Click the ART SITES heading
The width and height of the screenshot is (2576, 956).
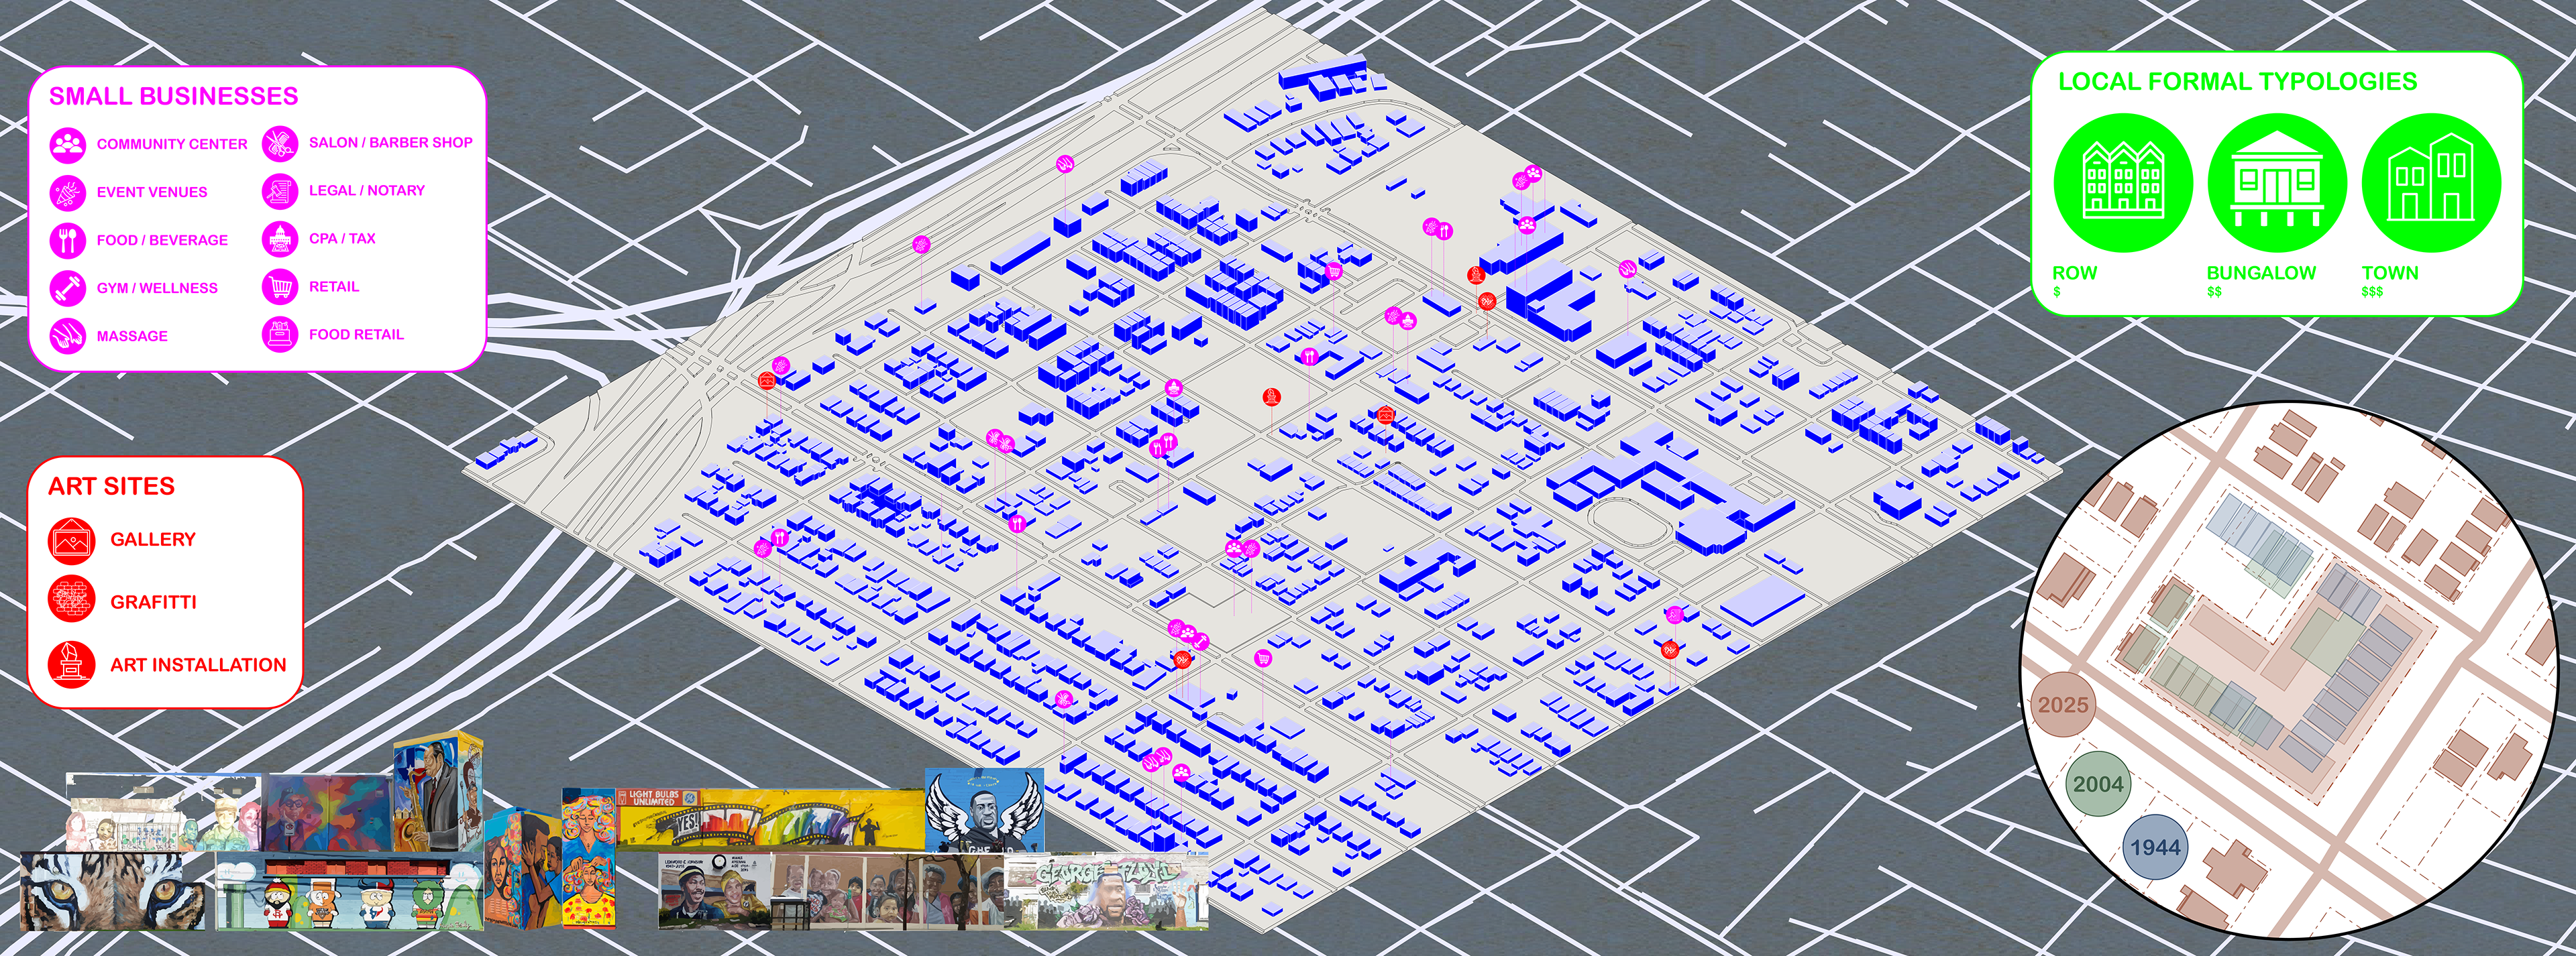click(x=112, y=487)
